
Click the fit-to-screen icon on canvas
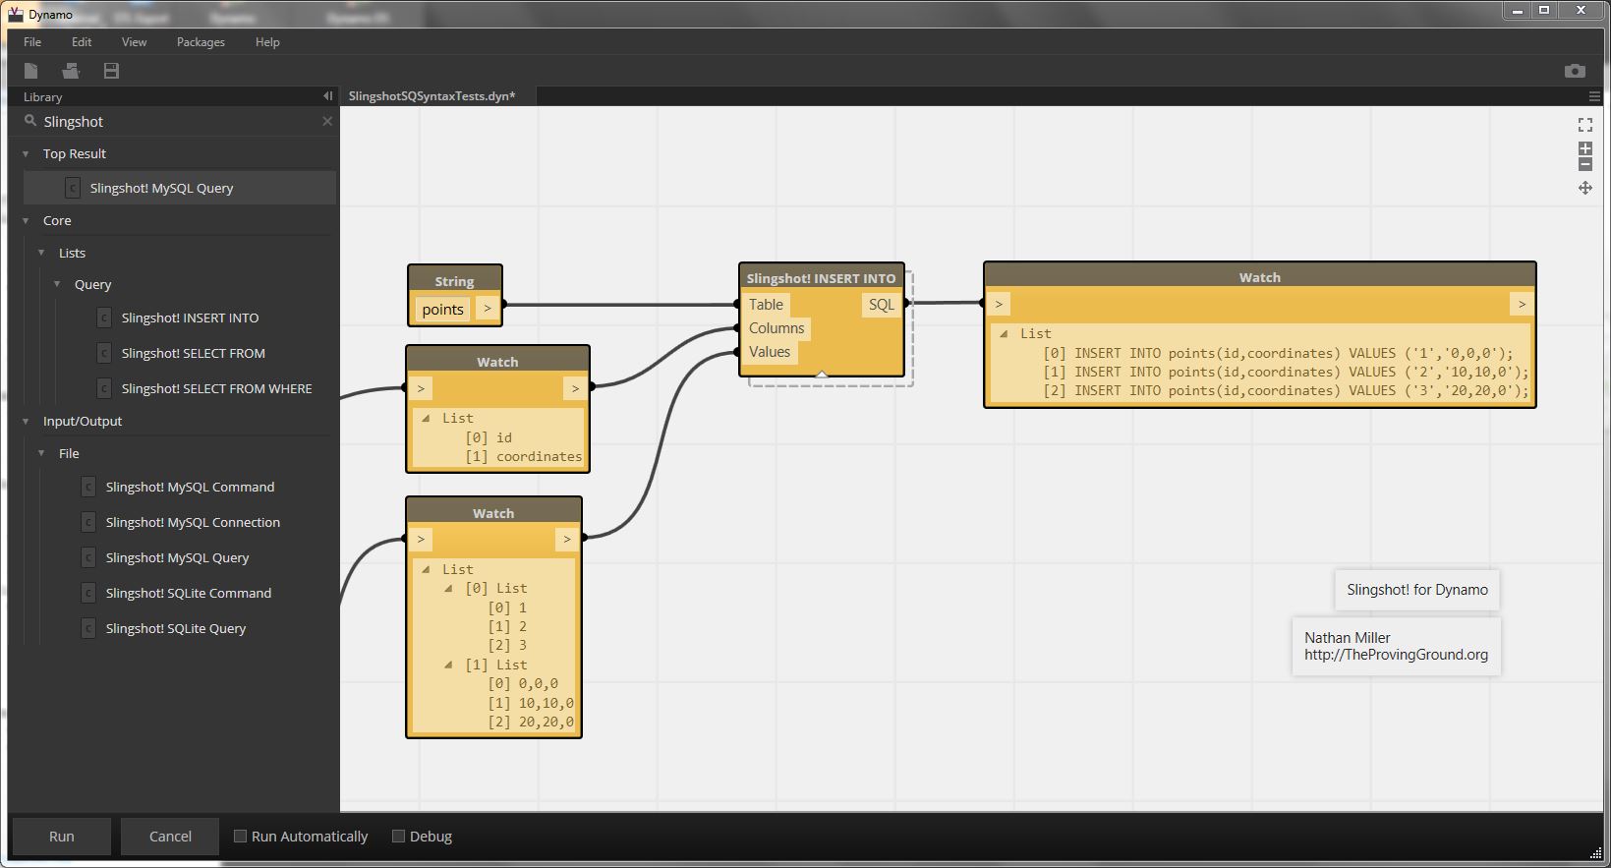1584,125
